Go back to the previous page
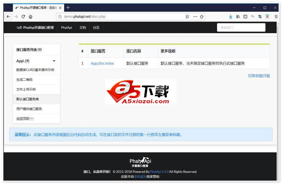Viewport: 282px width, 184px height. pyautogui.click(x=8, y=17)
